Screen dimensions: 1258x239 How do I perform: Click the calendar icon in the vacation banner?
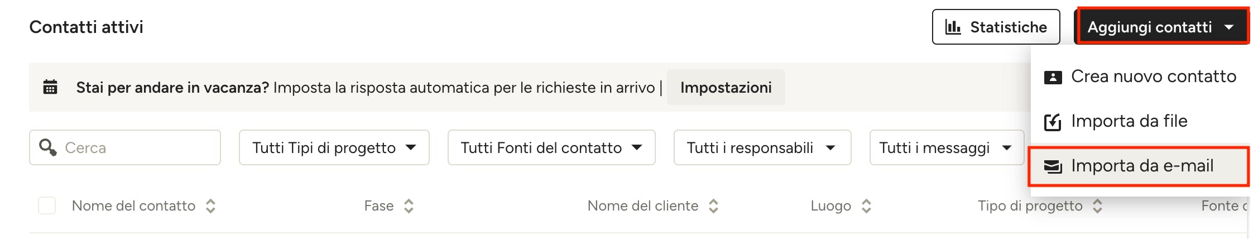click(x=50, y=87)
